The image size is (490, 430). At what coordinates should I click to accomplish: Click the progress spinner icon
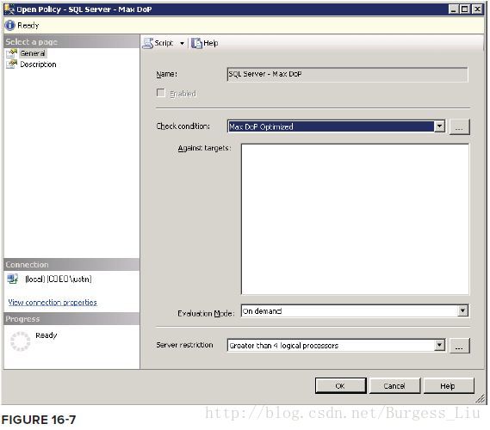click(21, 341)
